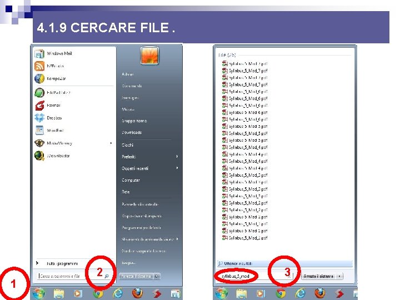The image size is (400, 300).
Task: Open Rete from the Start menu
Action: (x=126, y=192)
